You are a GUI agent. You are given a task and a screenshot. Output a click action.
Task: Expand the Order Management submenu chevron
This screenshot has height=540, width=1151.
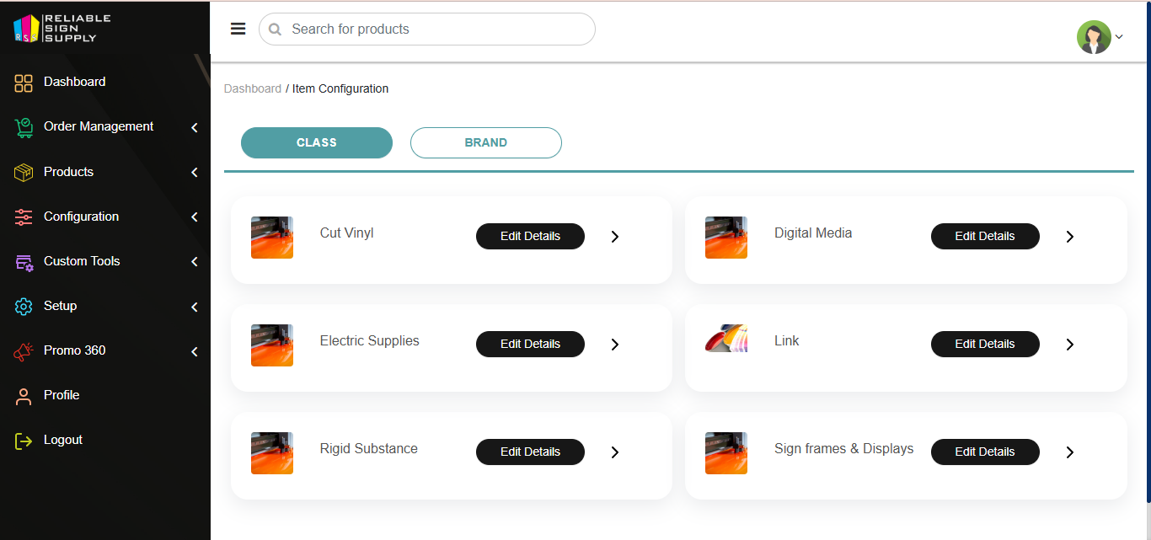click(x=195, y=128)
